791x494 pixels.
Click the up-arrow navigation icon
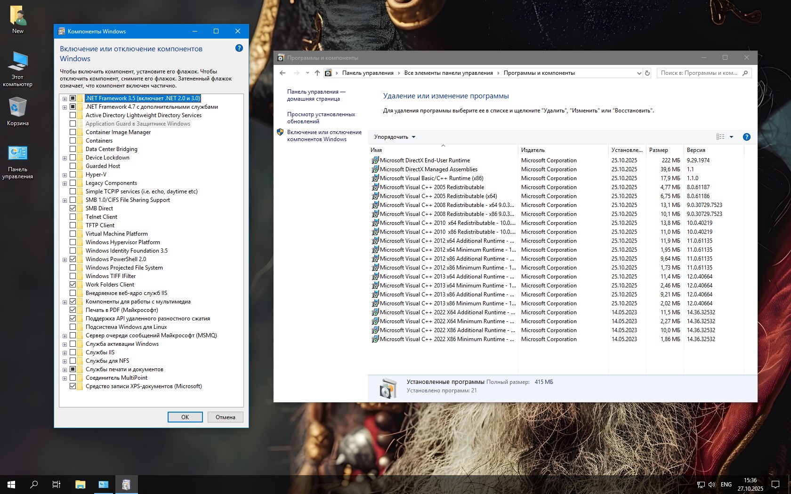coord(317,73)
